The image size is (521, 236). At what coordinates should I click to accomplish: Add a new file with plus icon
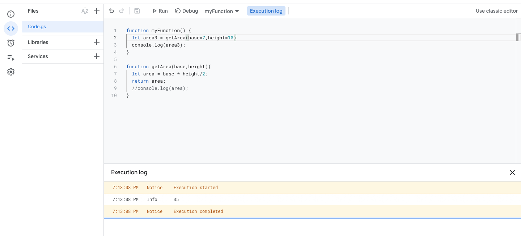tap(97, 11)
